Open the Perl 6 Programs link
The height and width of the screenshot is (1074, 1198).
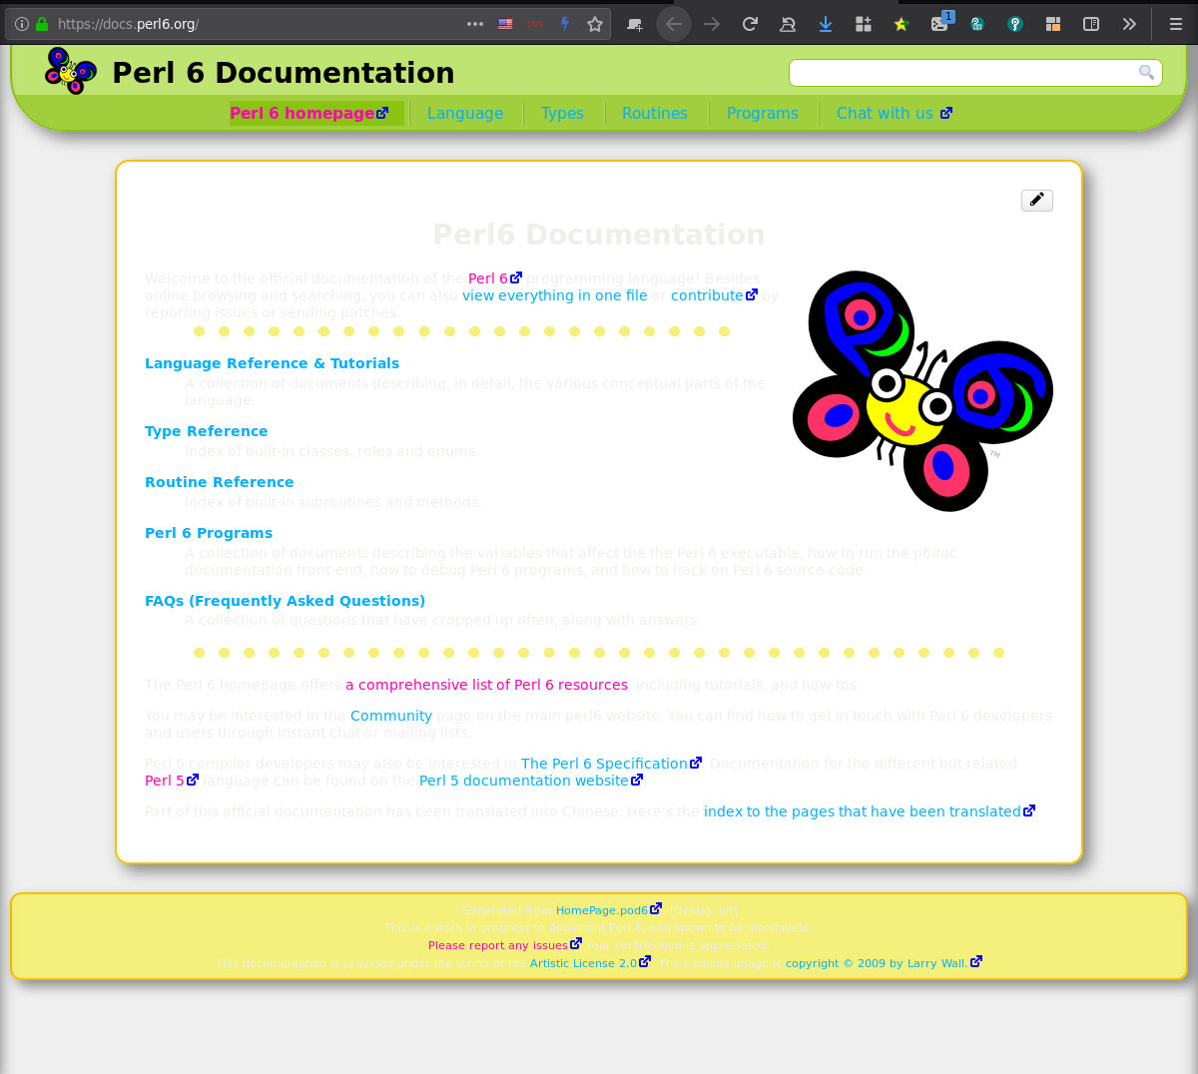(x=209, y=533)
